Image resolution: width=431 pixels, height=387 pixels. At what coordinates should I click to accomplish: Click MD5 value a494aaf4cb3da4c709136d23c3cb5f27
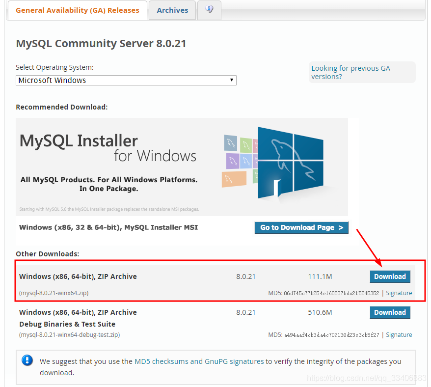[x=331, y=335]
